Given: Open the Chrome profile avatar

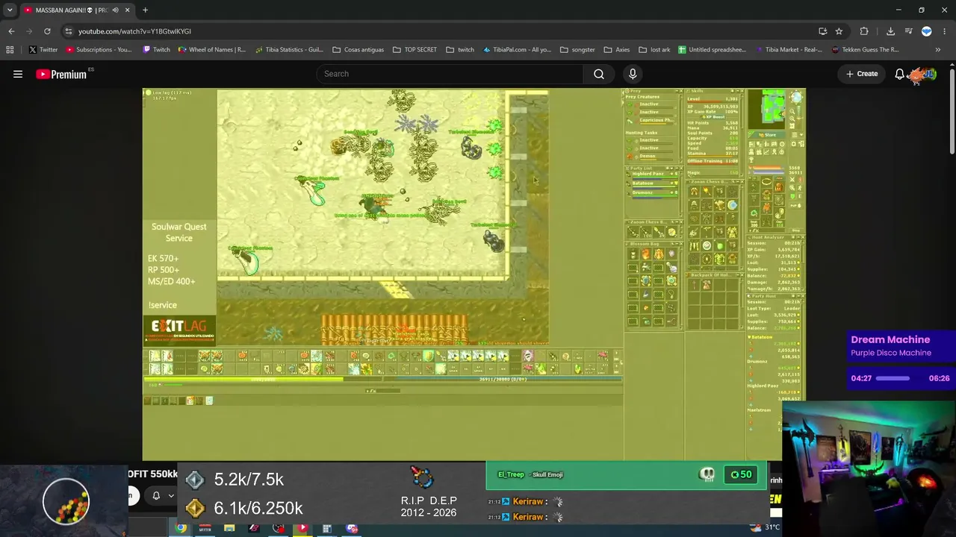Looking at the screenshot, I should (926, 31).
